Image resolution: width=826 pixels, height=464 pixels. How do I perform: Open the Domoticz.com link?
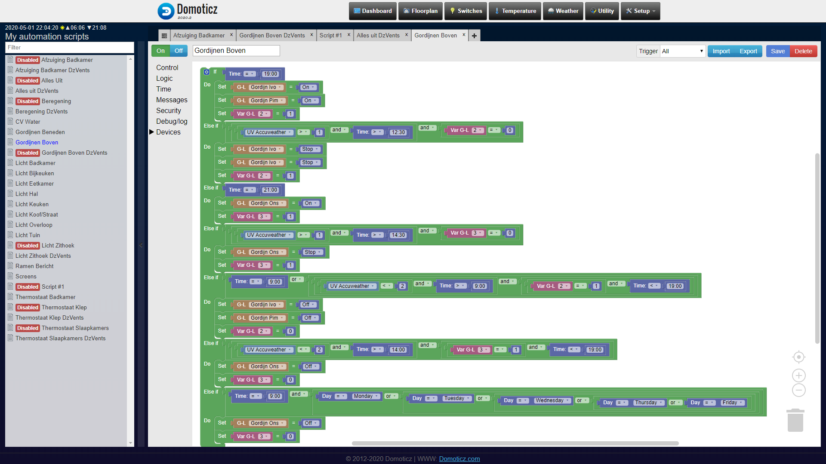[459, 458]
